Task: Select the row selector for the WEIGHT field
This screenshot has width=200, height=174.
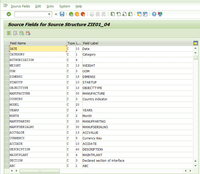Action: [x=7, y=66]
